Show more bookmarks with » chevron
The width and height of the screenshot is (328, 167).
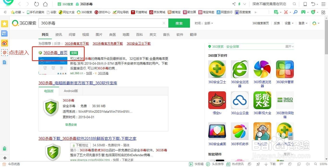point(256,12)
